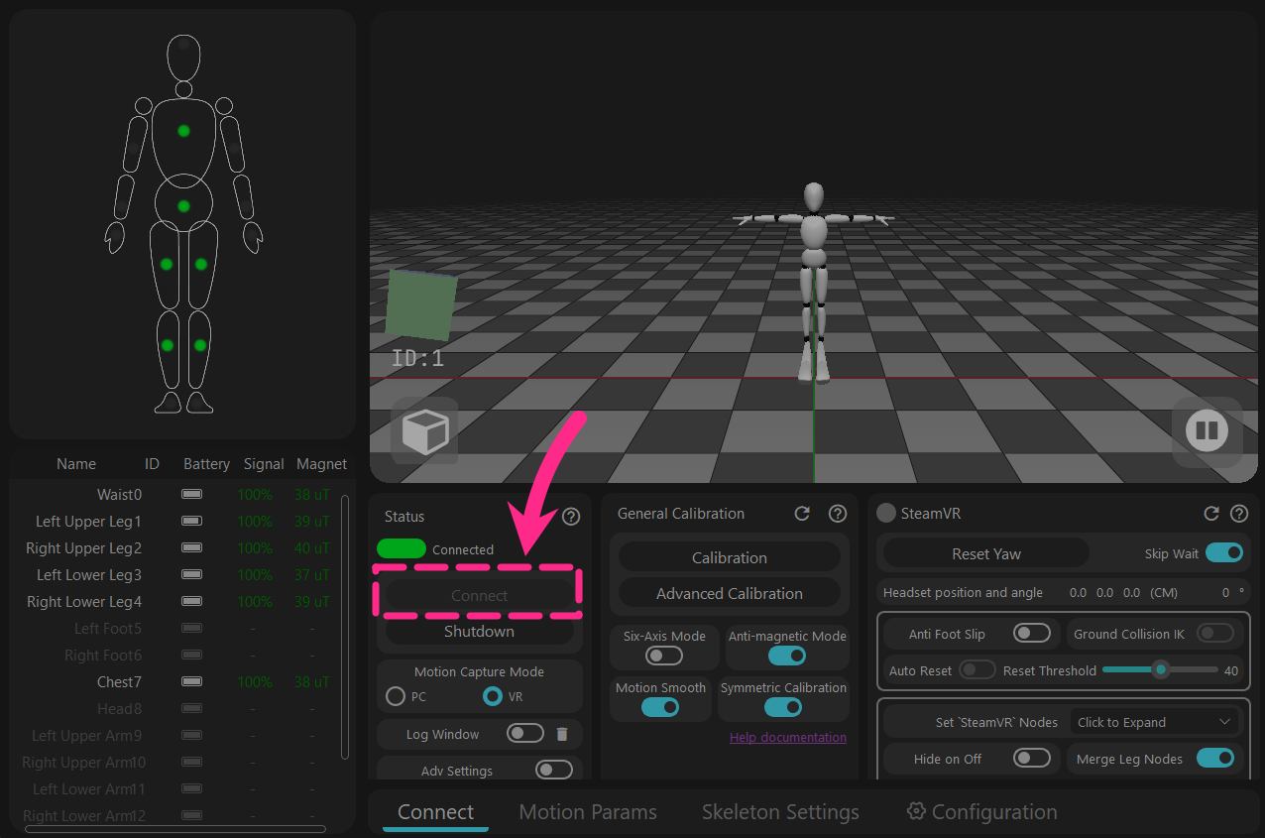Screen dimensions: 1265x838
Task: Enable the Six-Axis Mode toggle
Action: point(663,656)
